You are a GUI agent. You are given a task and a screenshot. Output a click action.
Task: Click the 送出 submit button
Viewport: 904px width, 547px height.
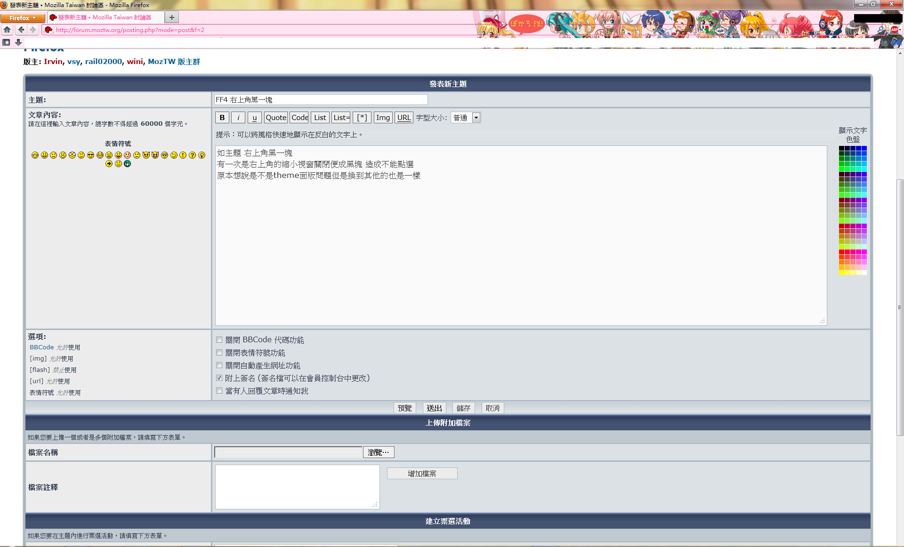(x=434, y=408)
